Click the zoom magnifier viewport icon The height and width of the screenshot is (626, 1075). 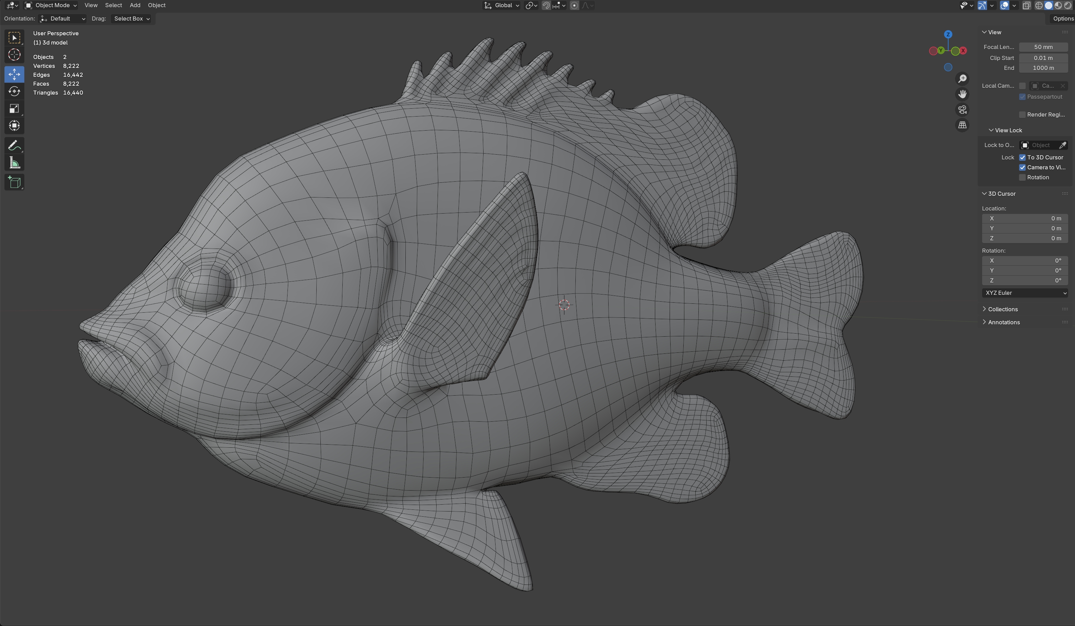[962, 79]
